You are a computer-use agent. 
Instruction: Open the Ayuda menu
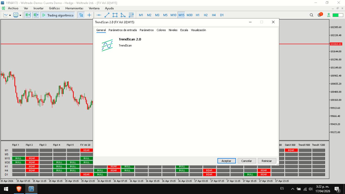point(109,8)
